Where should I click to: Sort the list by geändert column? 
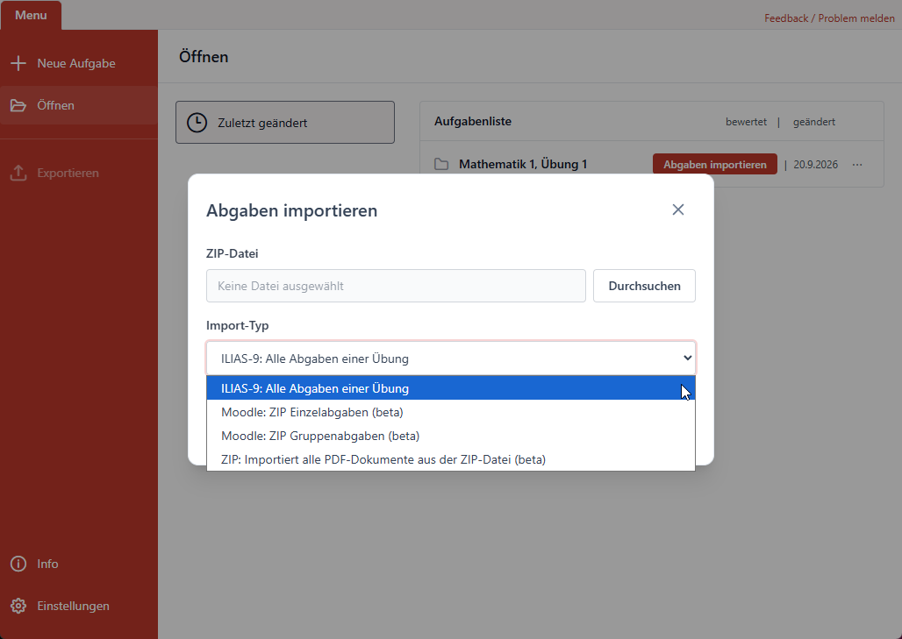pyautogui.click(x=814, y=122)
